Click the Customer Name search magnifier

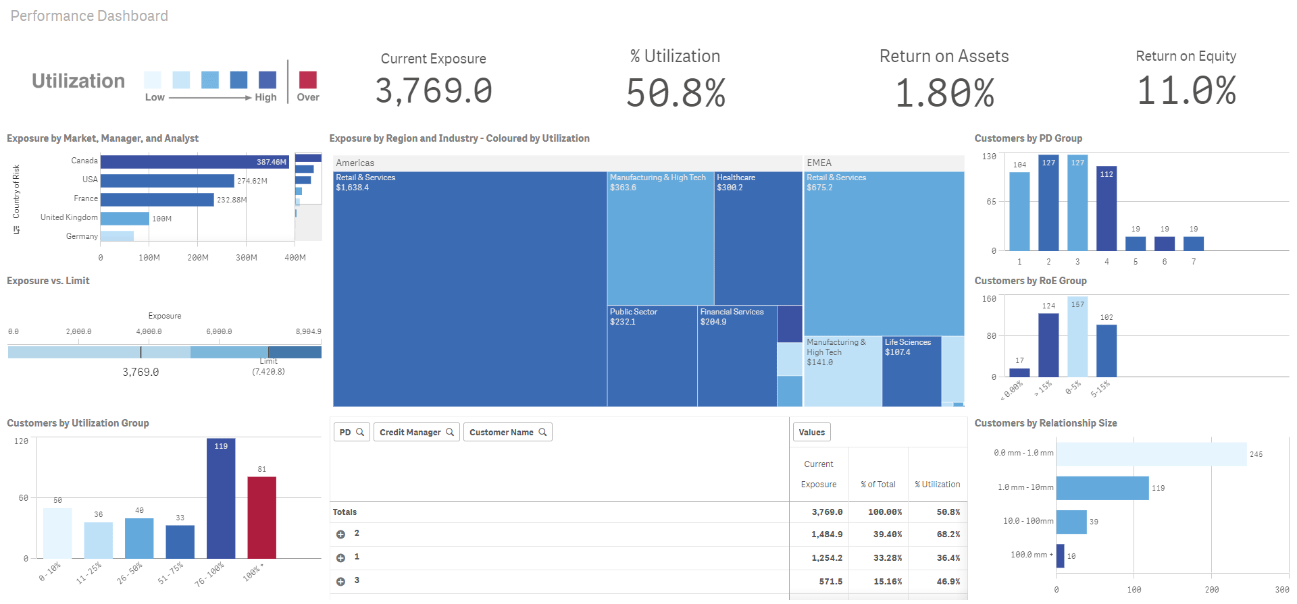pyautogui.click(x=542, y=432)
